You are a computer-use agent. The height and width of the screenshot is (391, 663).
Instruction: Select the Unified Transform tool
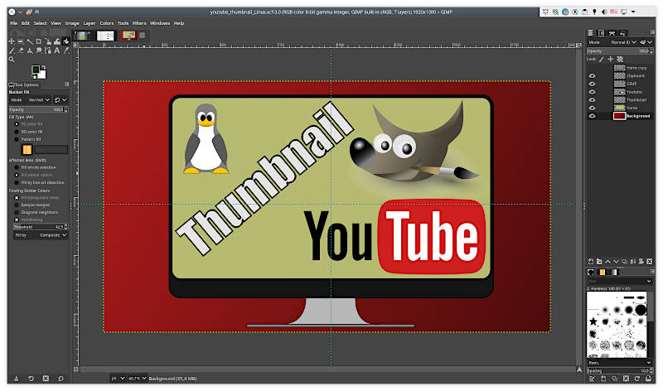pos(48,41)
